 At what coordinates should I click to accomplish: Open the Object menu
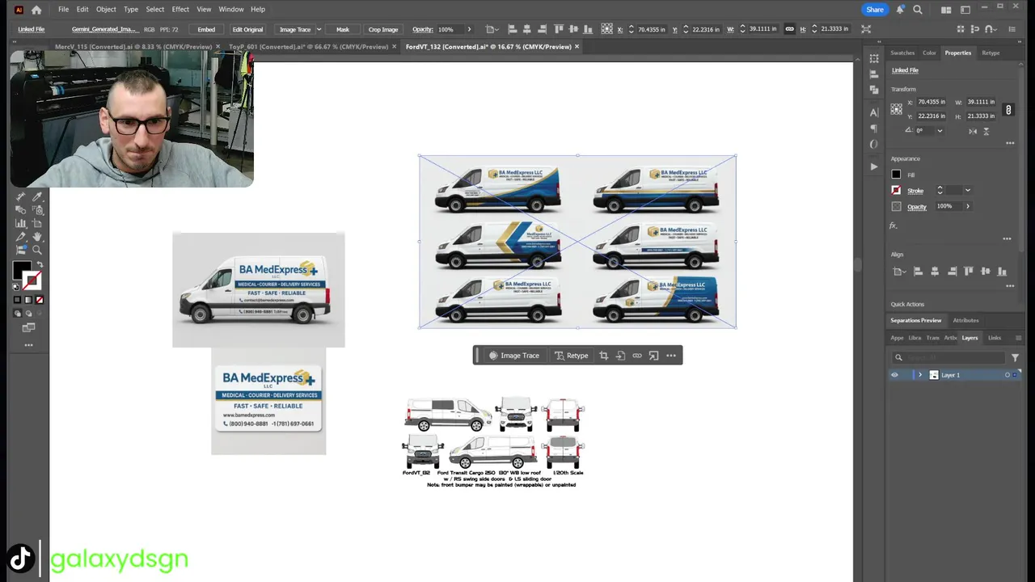[106, 9]
